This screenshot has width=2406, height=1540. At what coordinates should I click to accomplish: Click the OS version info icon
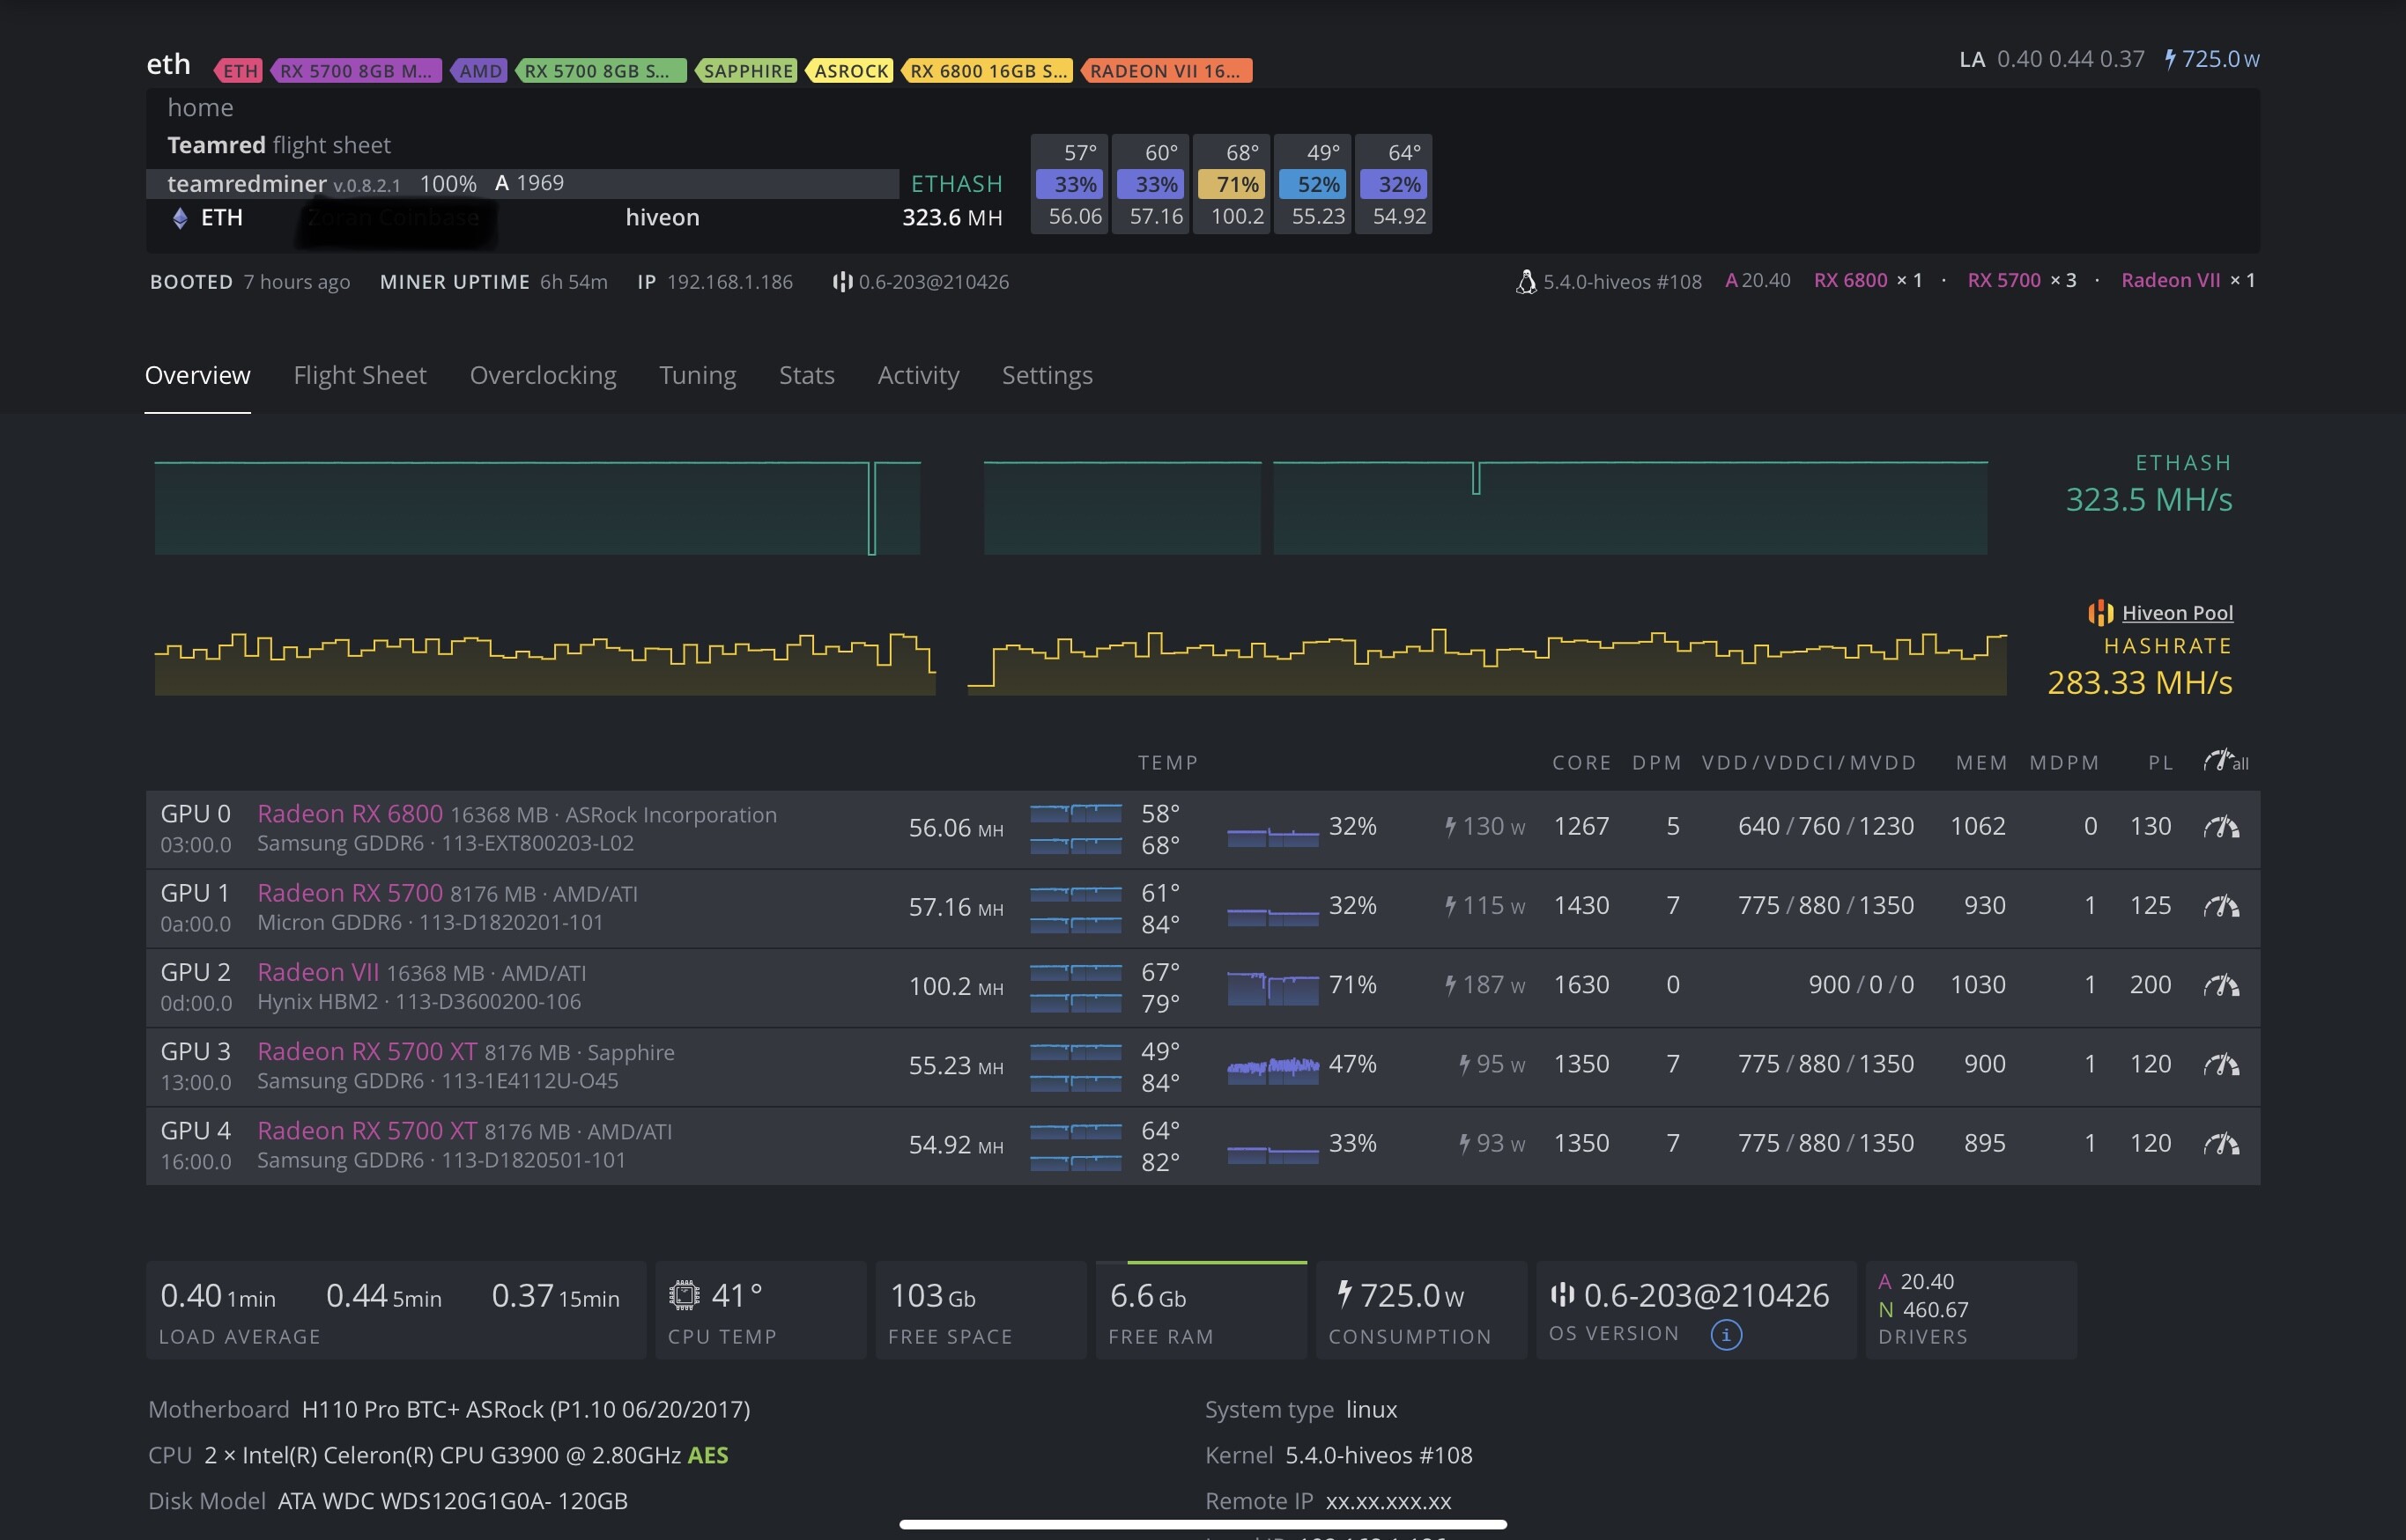tap(1726, 1334)
